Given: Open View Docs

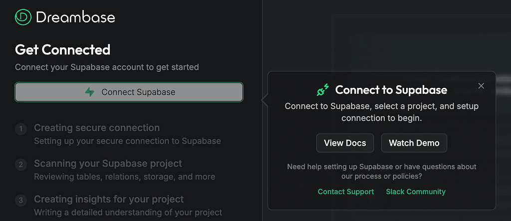Looking at the screenshot, I should pyautogui.click(x=345, y=143).
